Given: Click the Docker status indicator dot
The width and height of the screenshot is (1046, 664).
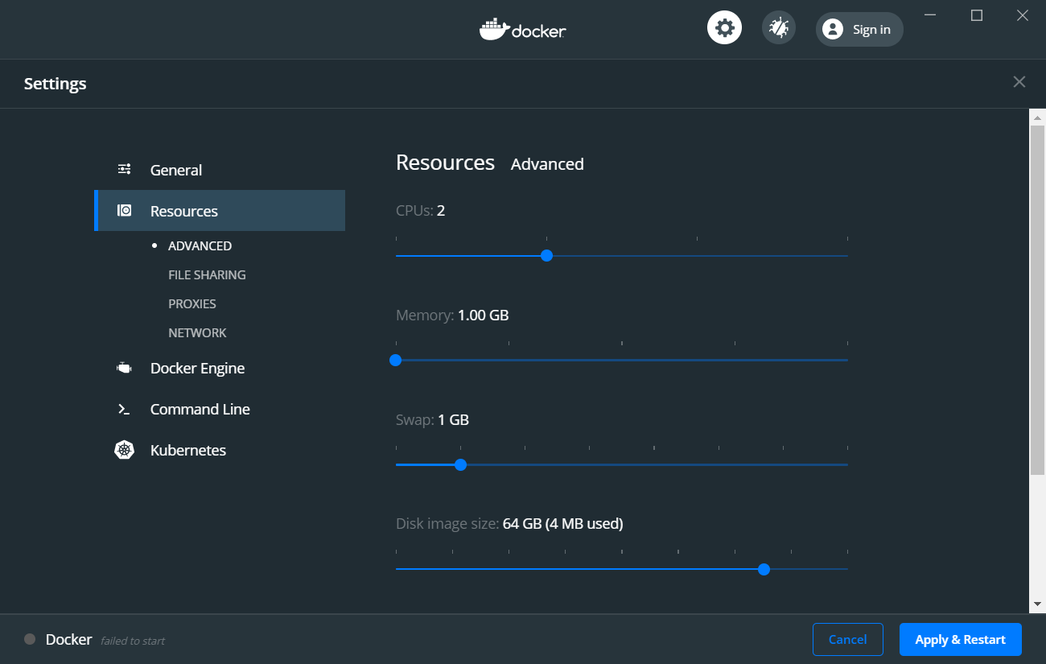Looking at the screenshot, I should (x=30, y=639).
